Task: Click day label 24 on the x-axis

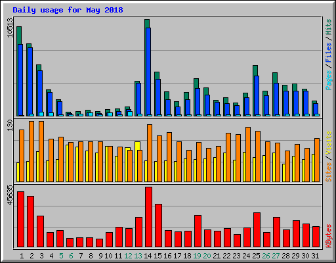Action: 246,256
